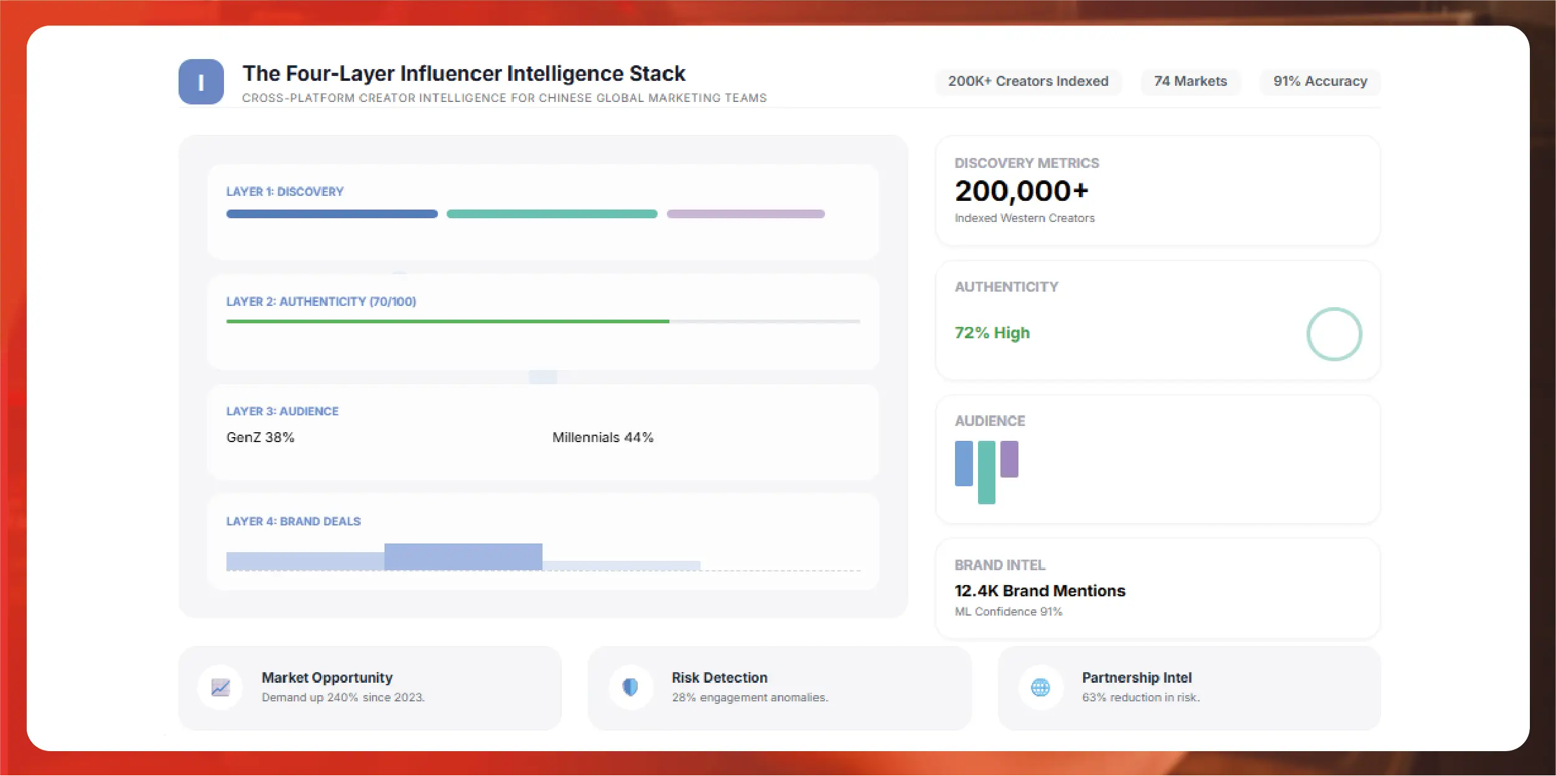
Task: Click the blue 'I' logo icon
Action: [201, 82]
